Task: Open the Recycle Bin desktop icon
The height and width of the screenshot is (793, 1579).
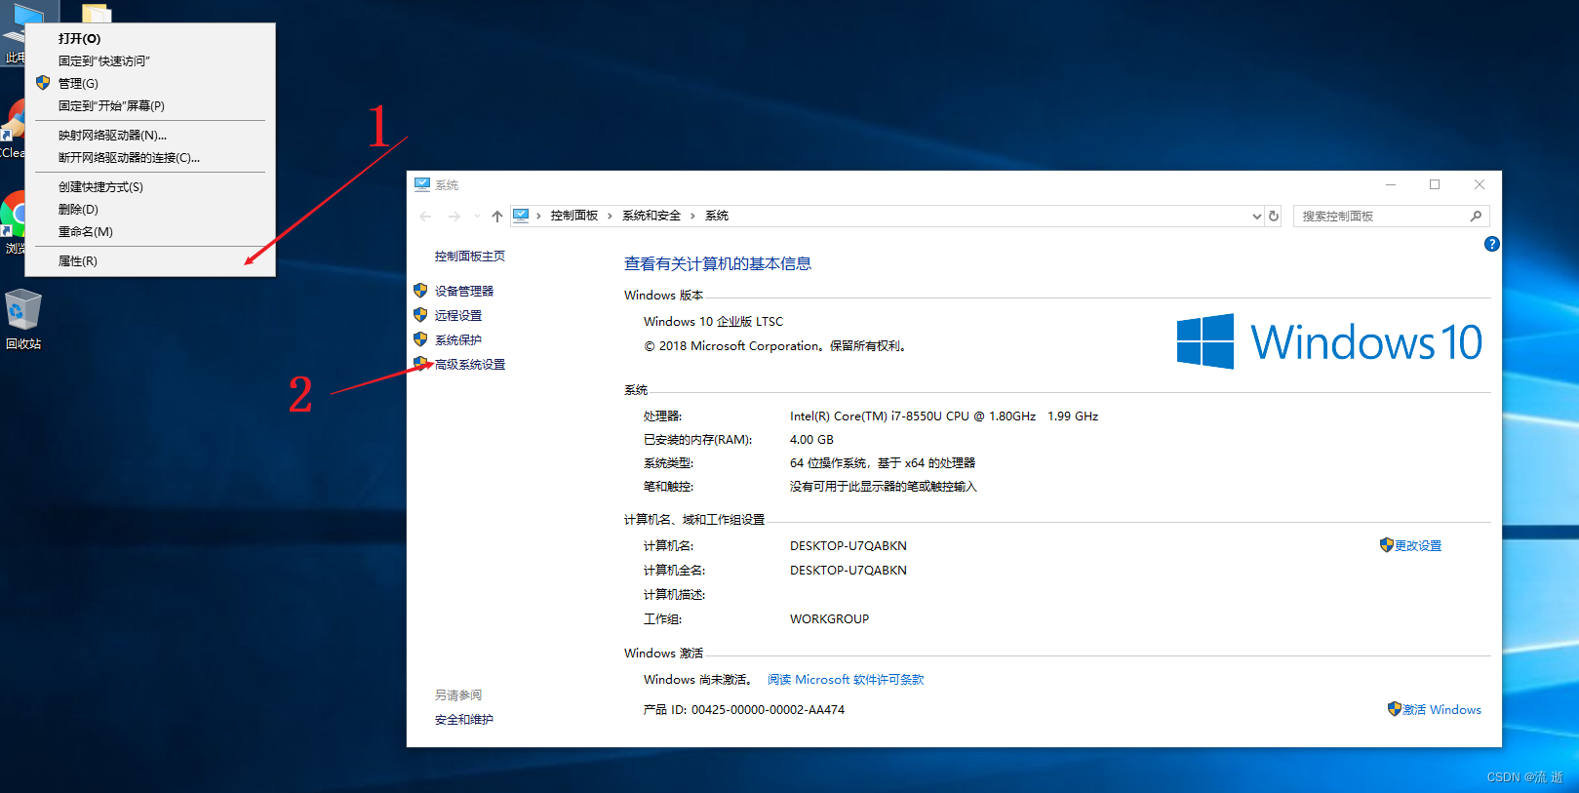Action: 22,320
